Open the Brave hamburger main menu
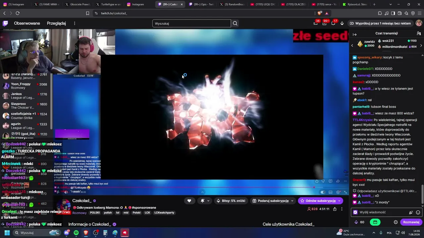 tap(419, 13)
